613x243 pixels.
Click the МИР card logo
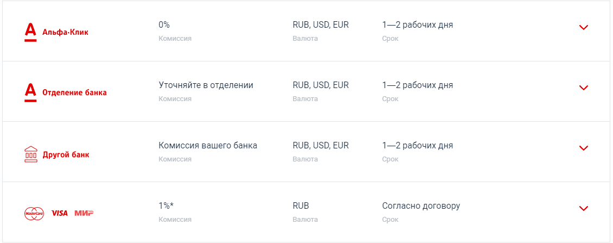pyautogui.click(x=84, y=213)
